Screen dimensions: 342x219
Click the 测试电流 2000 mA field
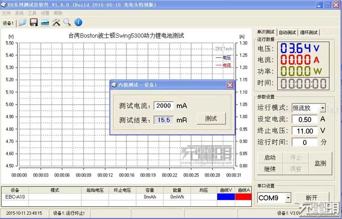(164, 106)
